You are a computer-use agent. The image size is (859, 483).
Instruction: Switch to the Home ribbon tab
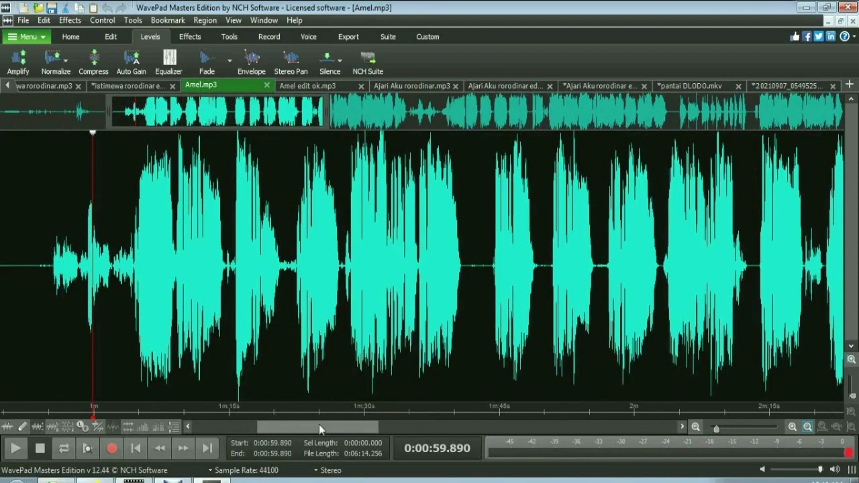coord(70,37)
